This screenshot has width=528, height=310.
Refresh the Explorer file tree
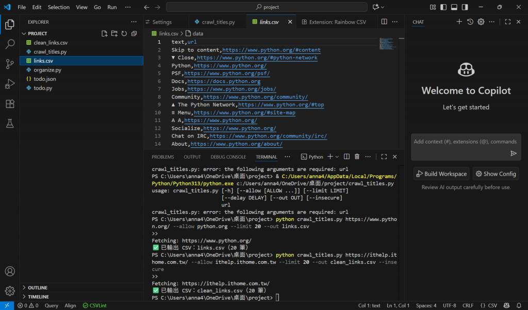pyautogui.click(x=124, y=33)
